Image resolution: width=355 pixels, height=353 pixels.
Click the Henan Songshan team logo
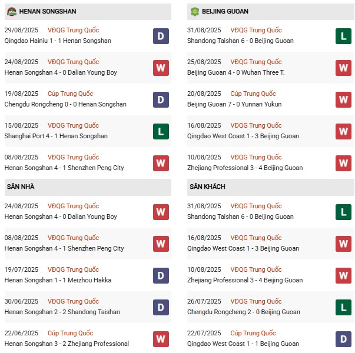[12, 11]
